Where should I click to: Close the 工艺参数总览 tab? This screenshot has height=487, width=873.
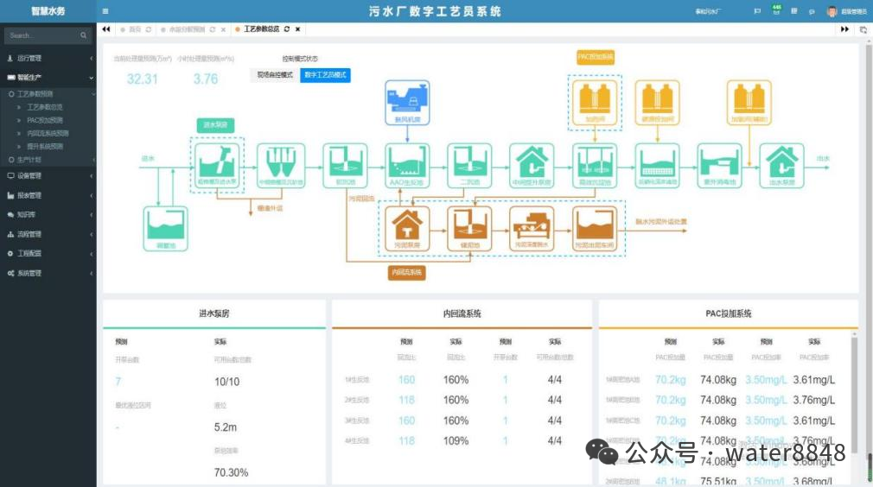tap(298, 29)
